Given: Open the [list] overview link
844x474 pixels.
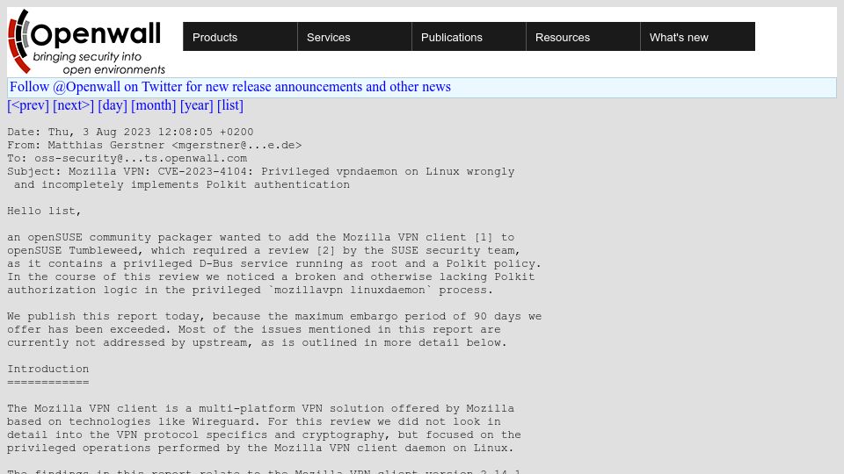Looking at the screenshot, I should coord(229,105).
